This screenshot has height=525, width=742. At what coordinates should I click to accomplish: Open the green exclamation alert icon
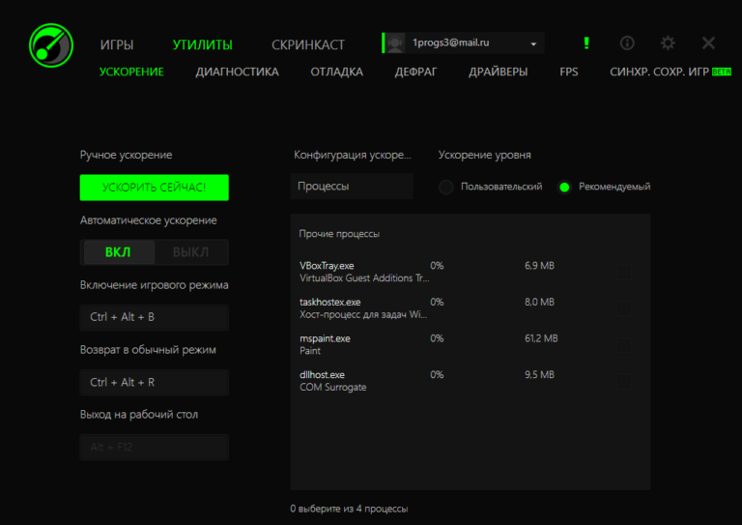tap(586, 44)
